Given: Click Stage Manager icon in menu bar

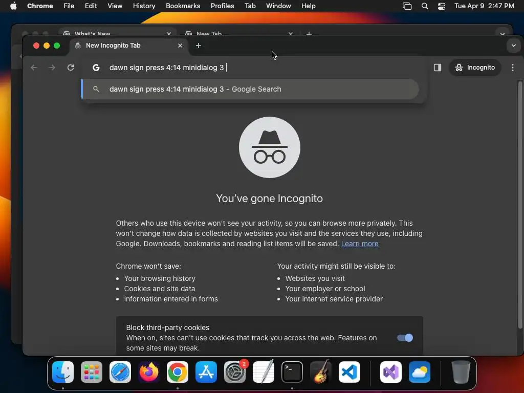Looking at the screenshot, I should click(x=407, y=6).
